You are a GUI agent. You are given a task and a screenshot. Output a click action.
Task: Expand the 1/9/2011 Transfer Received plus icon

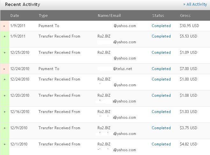pyautogui.click(x=4, y=36)
